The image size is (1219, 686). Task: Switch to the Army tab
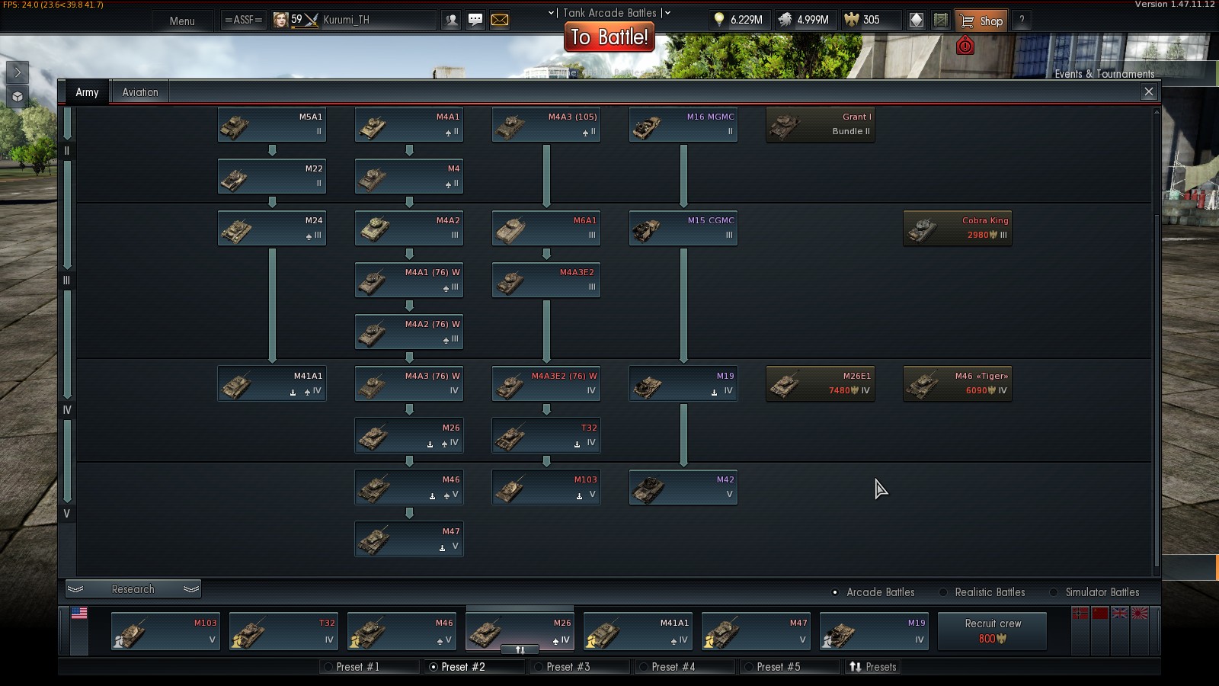87,92
